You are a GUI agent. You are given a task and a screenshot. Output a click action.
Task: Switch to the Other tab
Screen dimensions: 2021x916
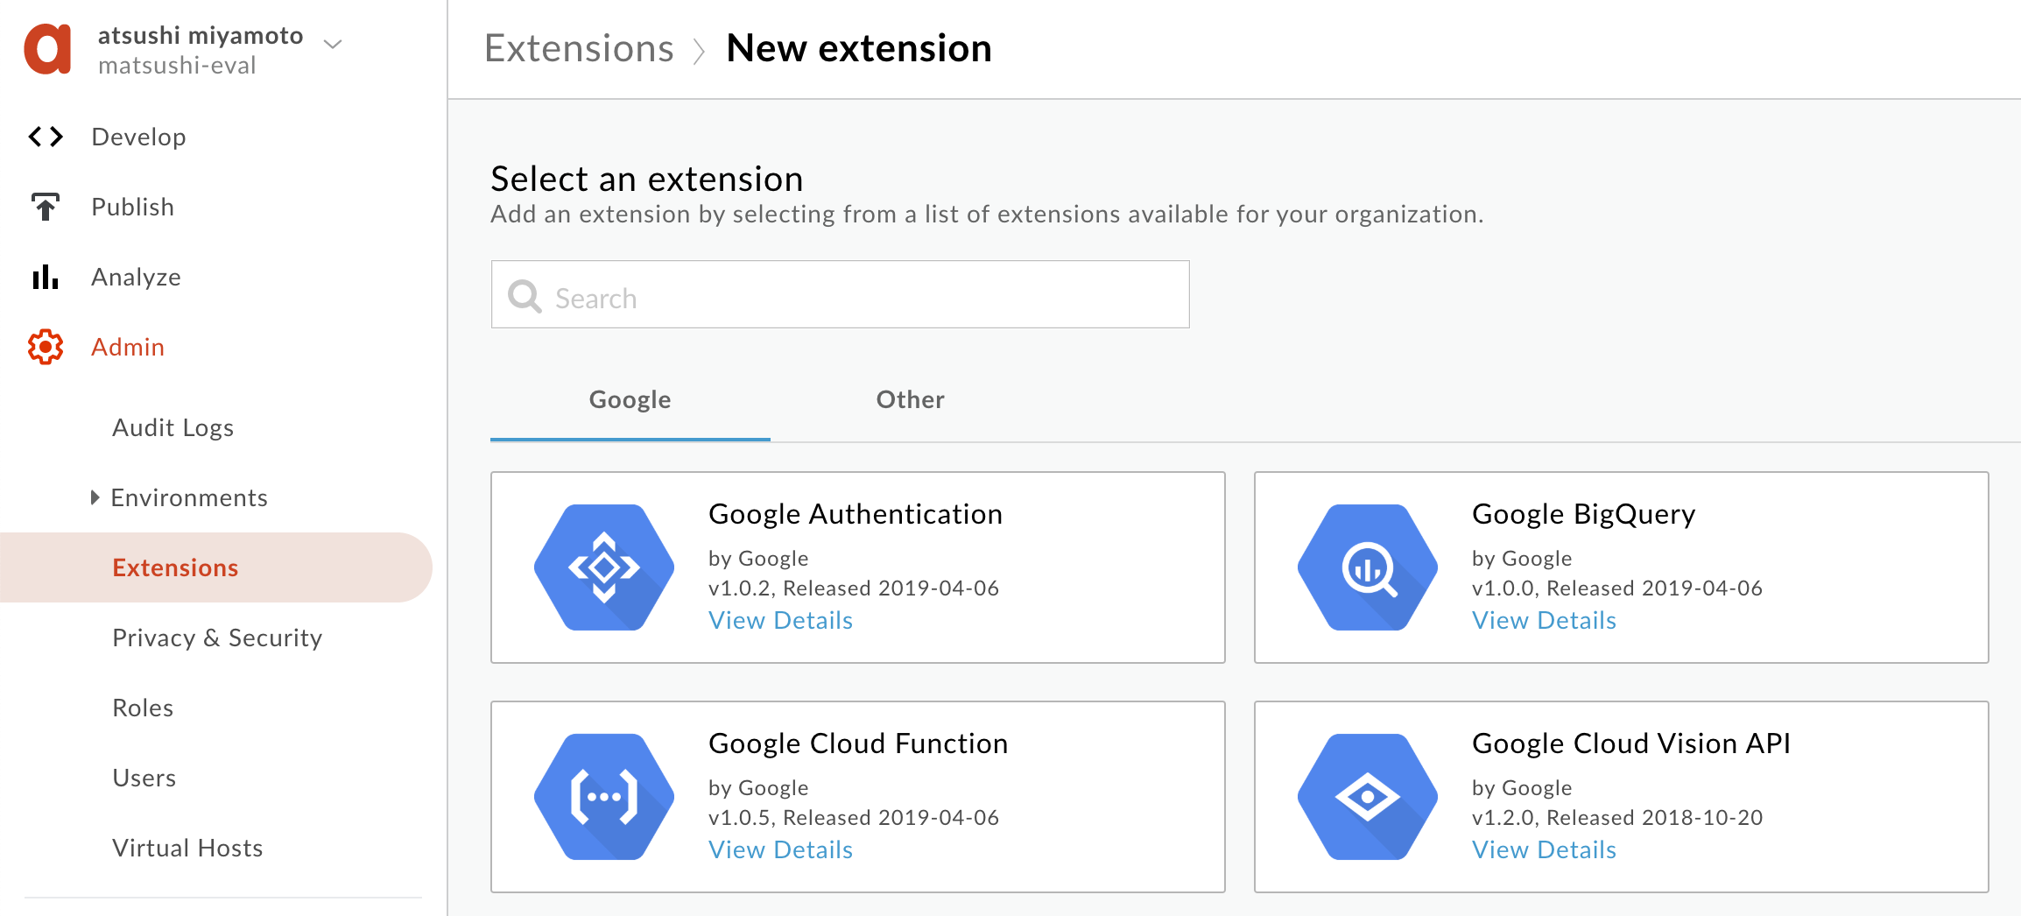click(911, 399)
